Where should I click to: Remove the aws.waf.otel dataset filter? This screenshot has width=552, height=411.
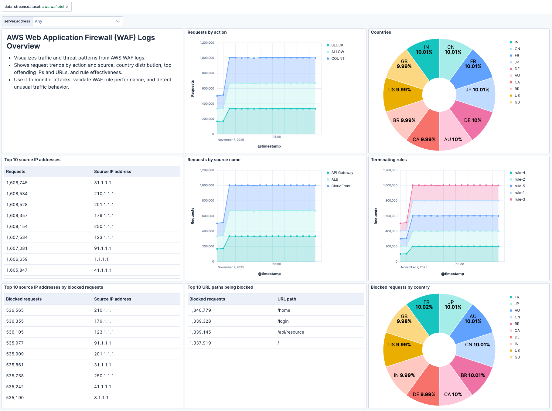67,6
